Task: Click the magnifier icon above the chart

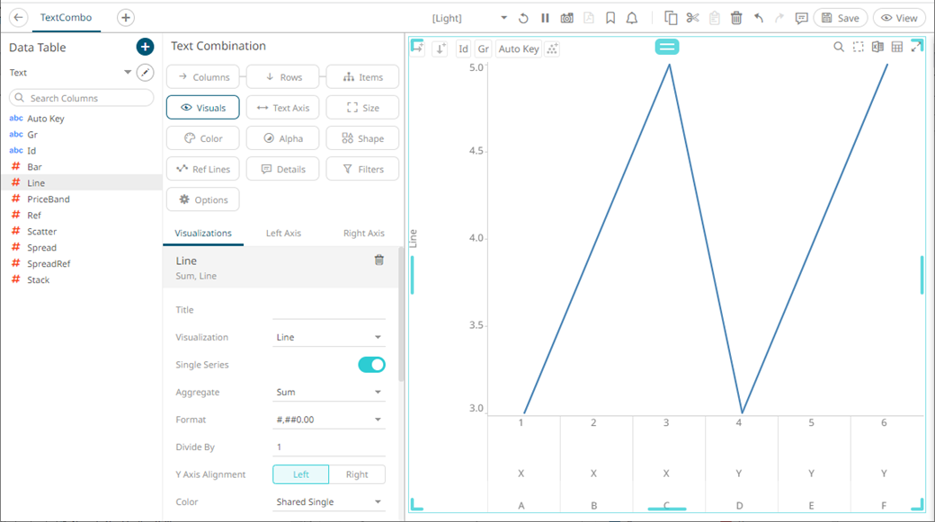Action: (838, 48)
